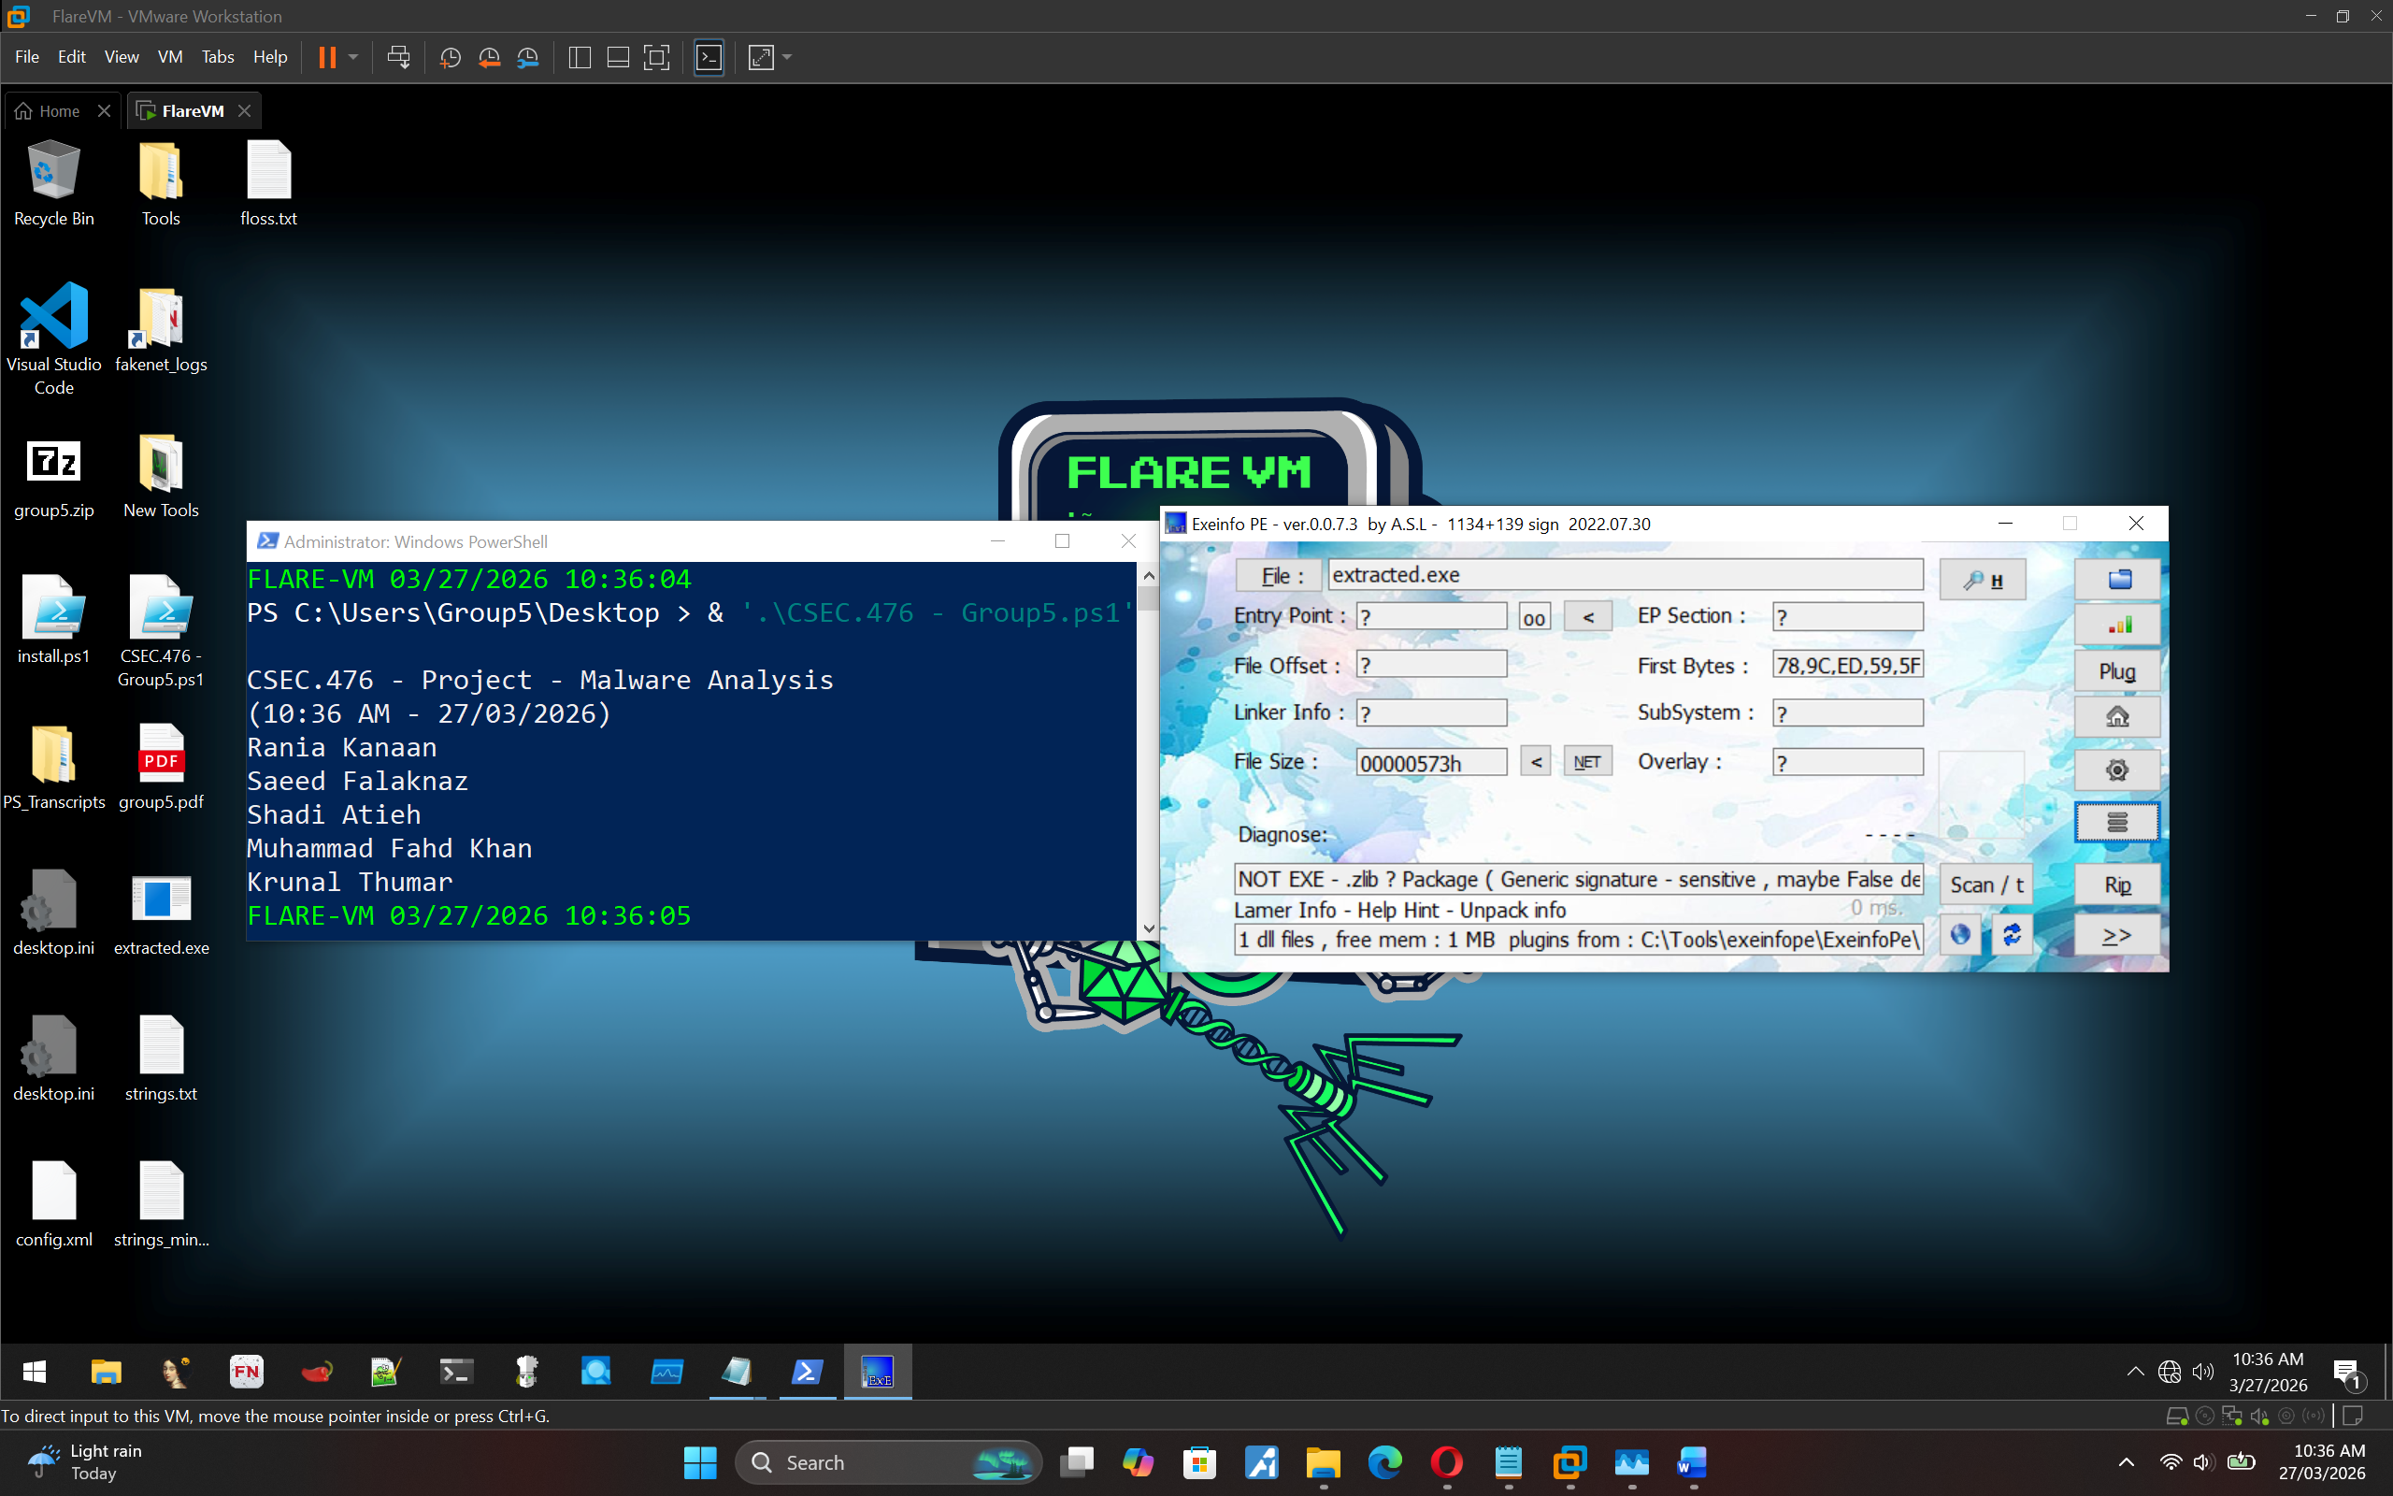
Task: Click the Scan / t button
Action: [1985, 885]
